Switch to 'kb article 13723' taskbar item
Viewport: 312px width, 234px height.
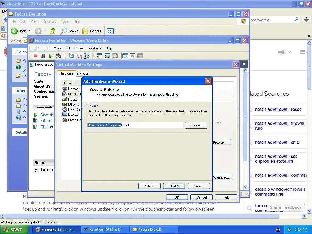[x=105, y=230]
